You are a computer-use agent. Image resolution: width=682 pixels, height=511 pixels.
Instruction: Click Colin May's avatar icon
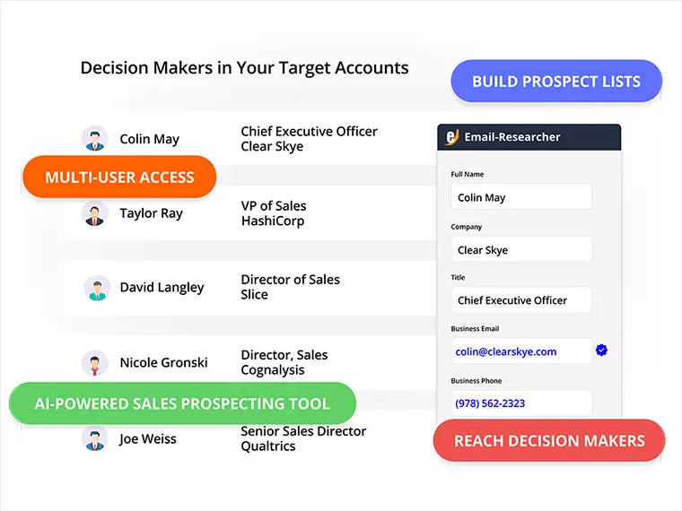point(95,139)
